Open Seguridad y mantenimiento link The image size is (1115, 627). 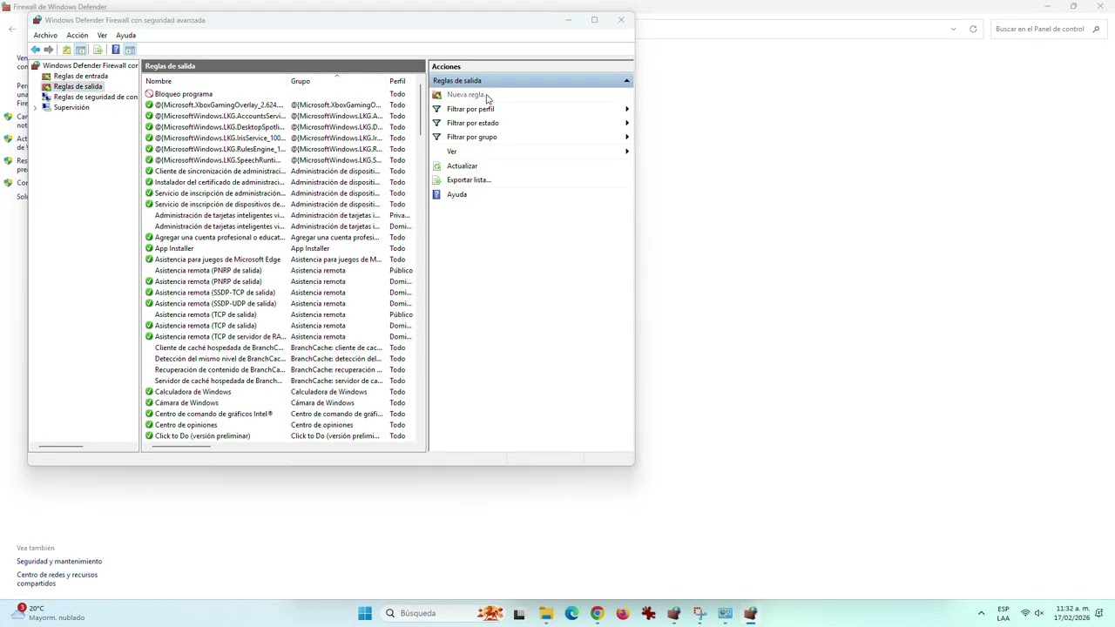pyautogui.click(x=59, y=562)
